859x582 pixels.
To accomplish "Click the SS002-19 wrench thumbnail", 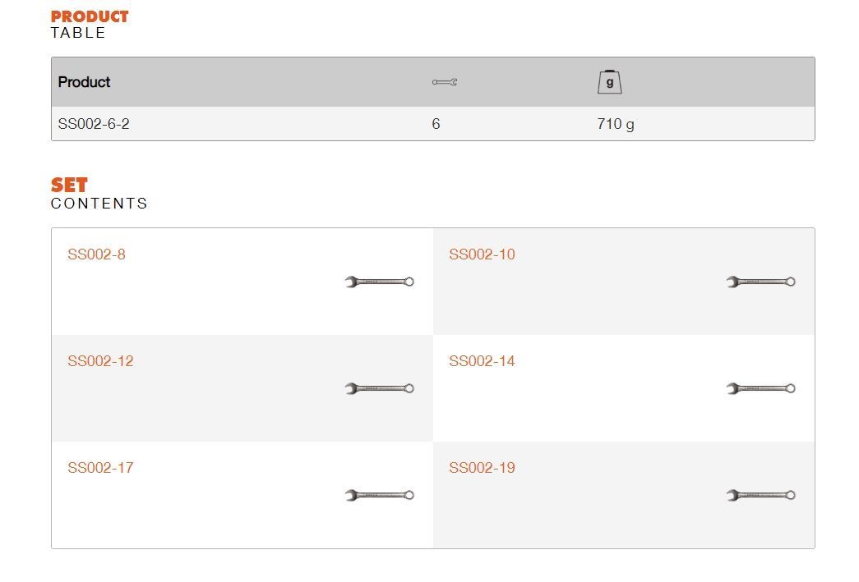I will pos(760,495).
